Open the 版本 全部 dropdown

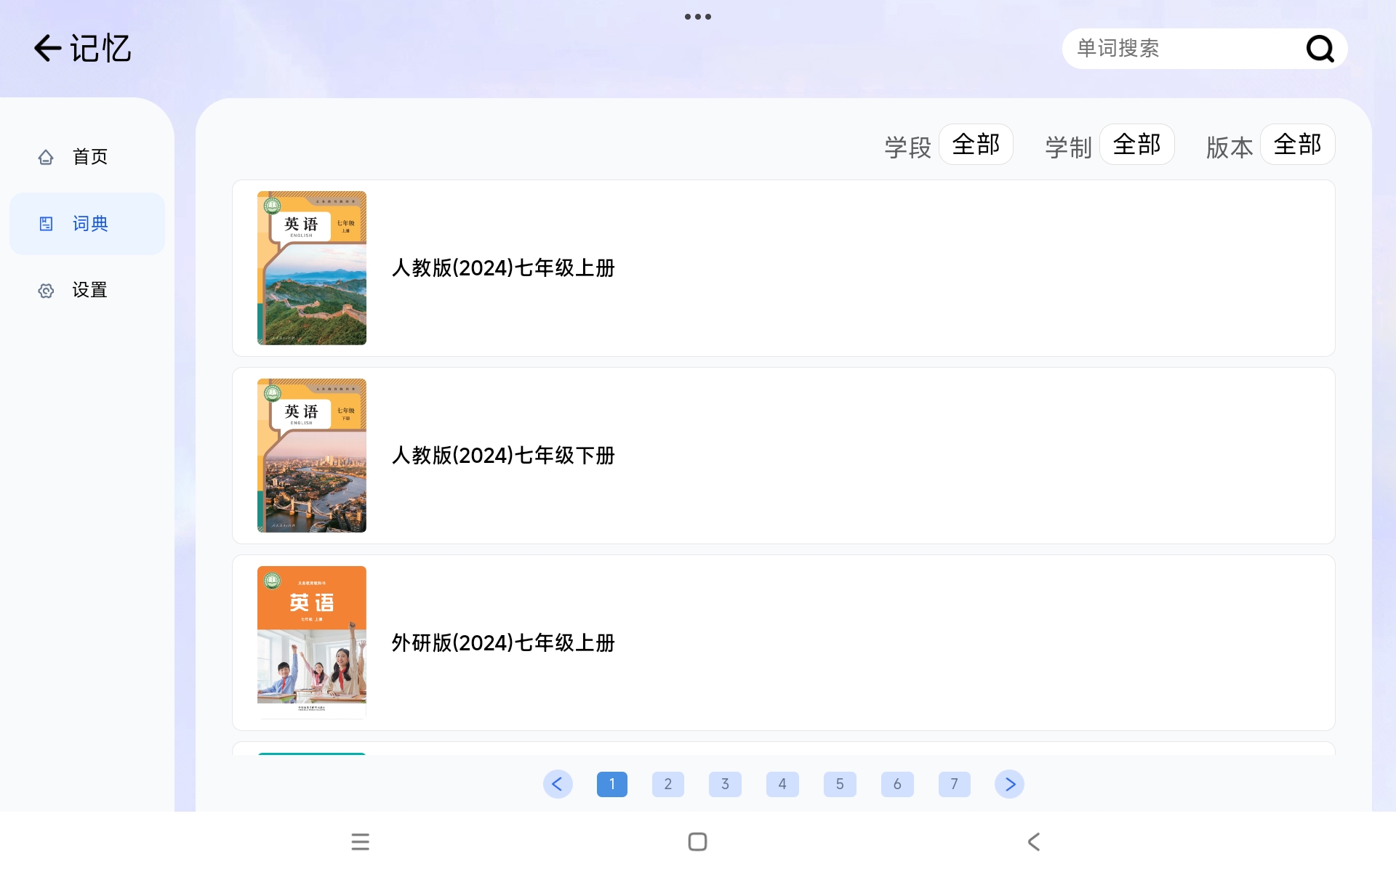pyautogui.click(x=1297, y=145)
